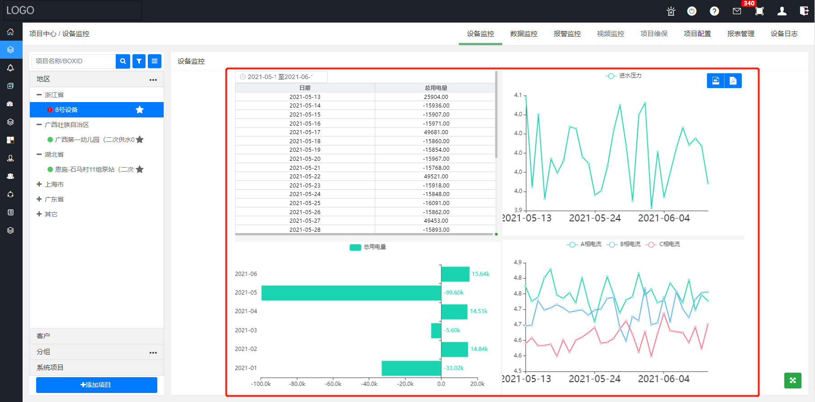815x402 pixels.
Task: Open the layers icon below the notebook icon
Action: [x=10, y=230]
